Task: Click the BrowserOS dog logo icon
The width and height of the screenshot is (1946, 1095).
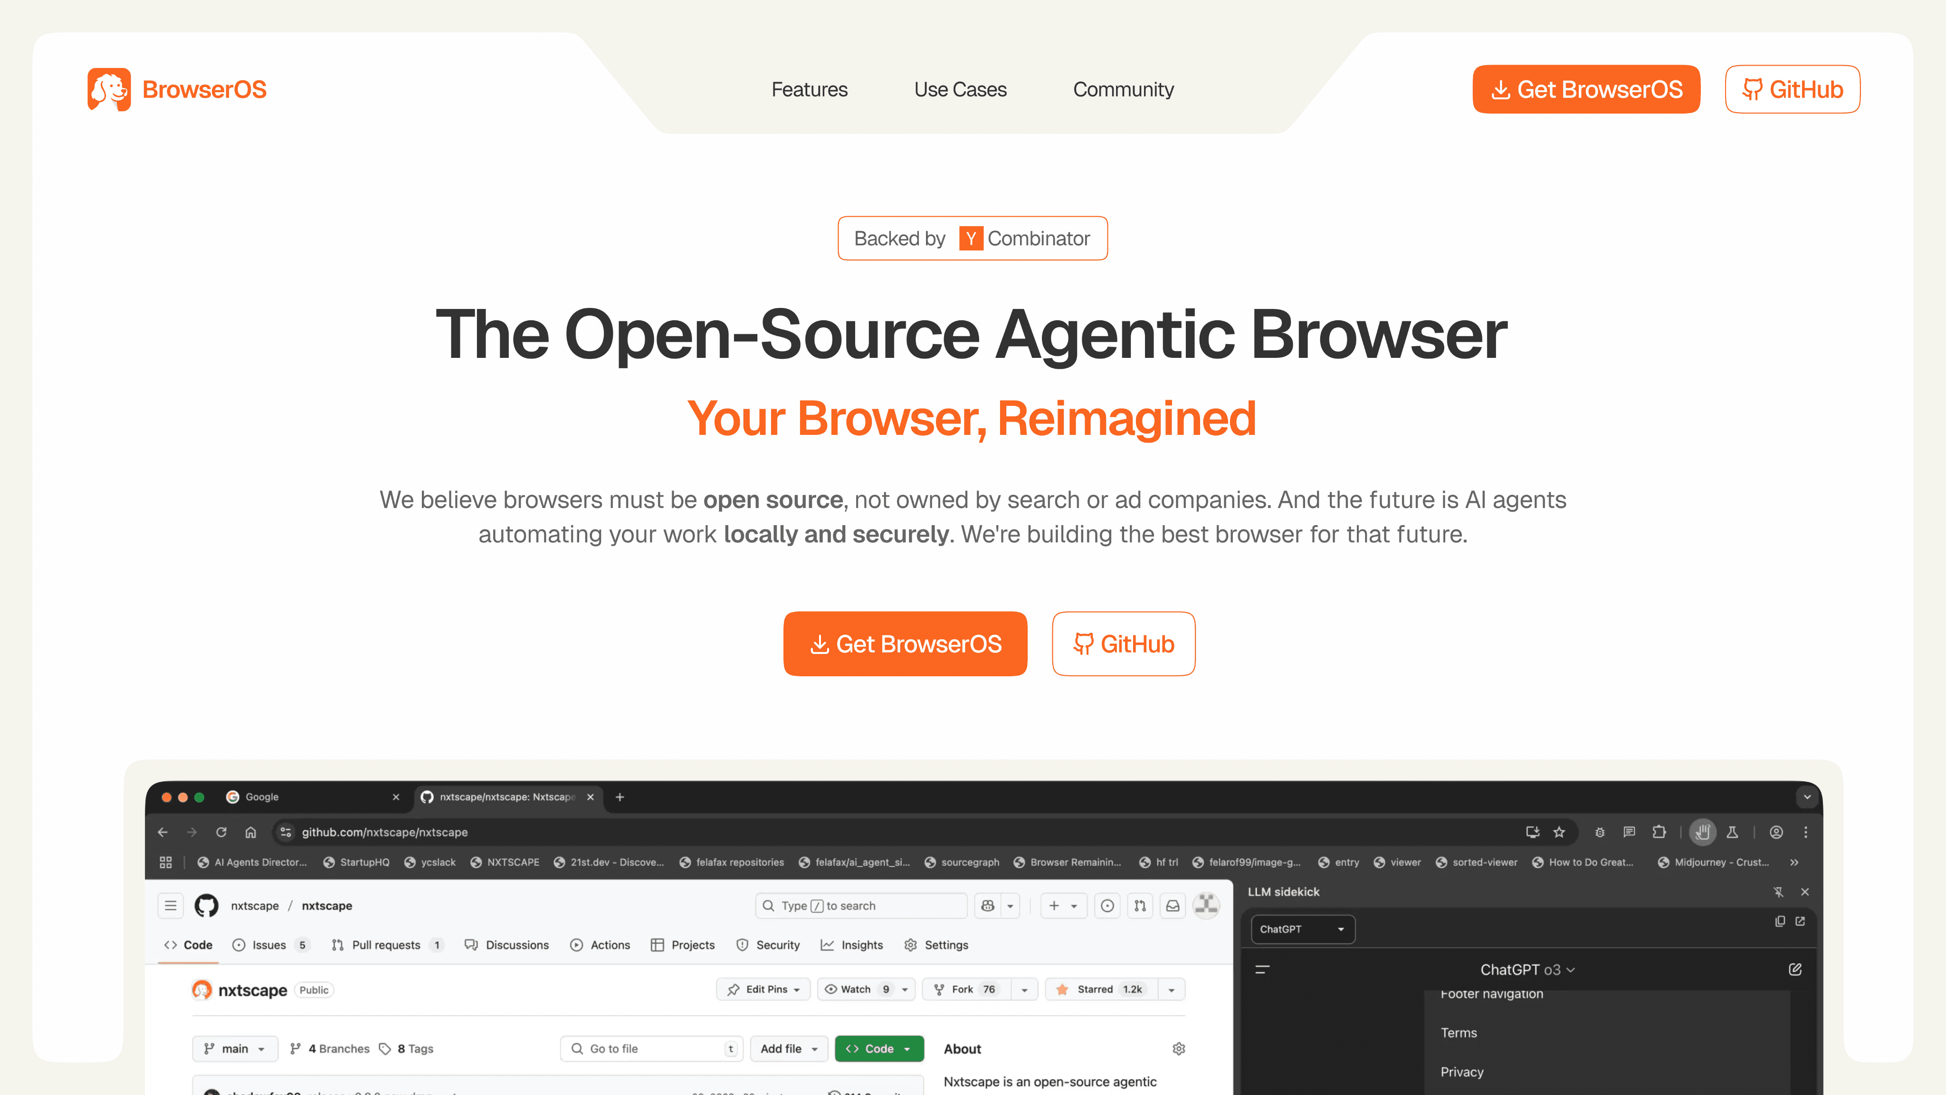Action: [x=109, y=89]
